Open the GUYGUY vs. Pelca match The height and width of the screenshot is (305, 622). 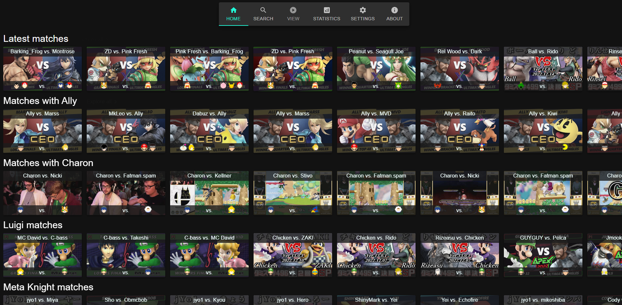pyautogui.click(x=543, y=255)
